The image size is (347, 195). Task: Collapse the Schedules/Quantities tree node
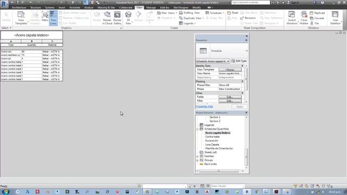pos(197,129)
